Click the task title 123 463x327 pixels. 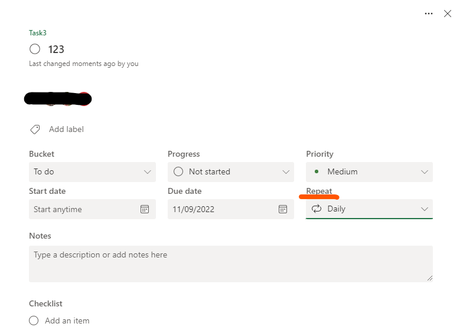[x=56, y=49]
